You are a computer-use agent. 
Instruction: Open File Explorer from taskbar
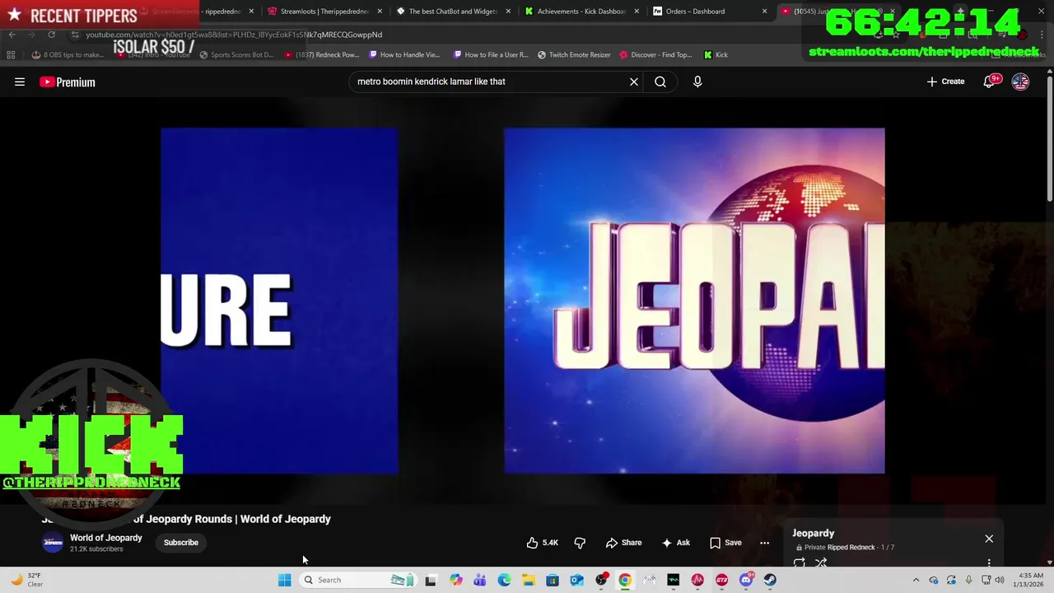coord(528,580)
